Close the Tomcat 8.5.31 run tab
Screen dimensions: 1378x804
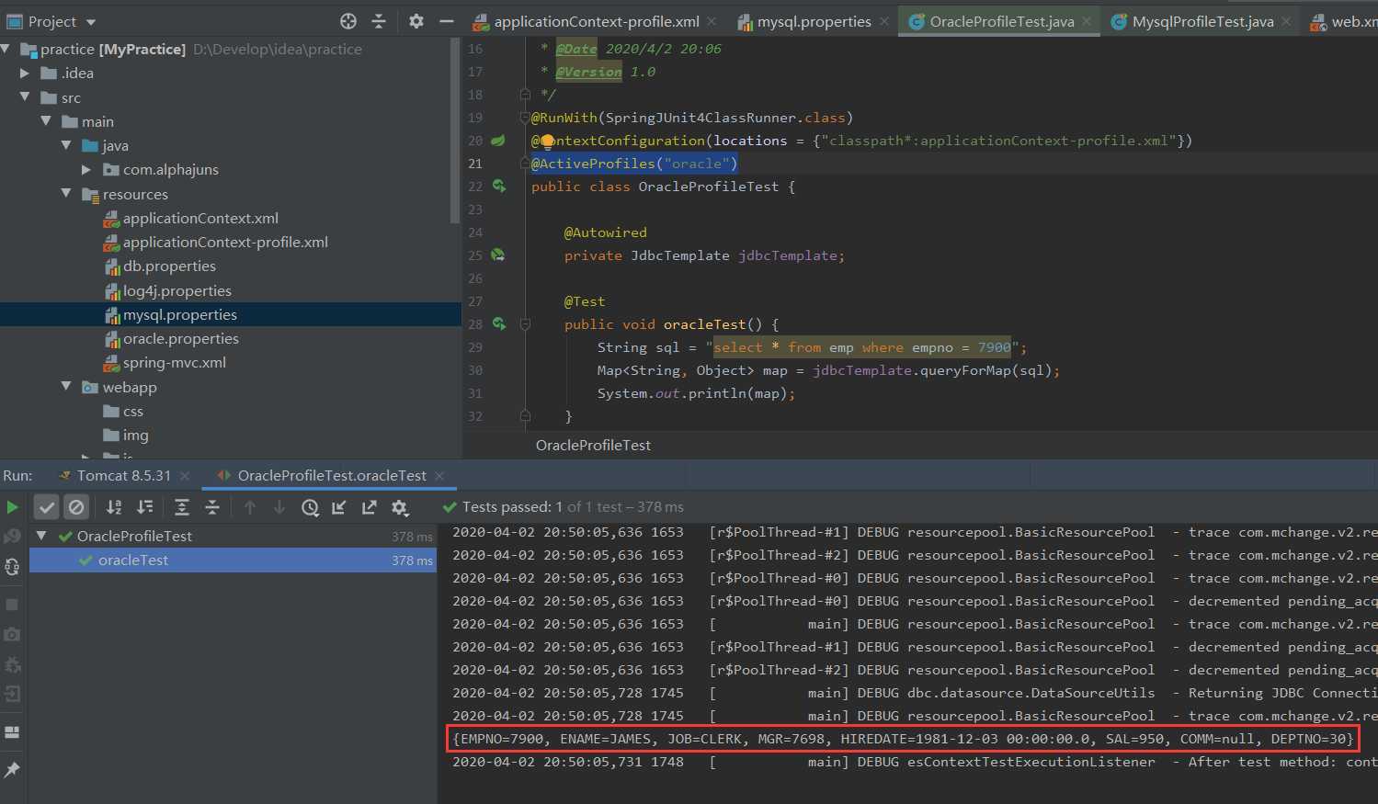click(x=185, y=475)
